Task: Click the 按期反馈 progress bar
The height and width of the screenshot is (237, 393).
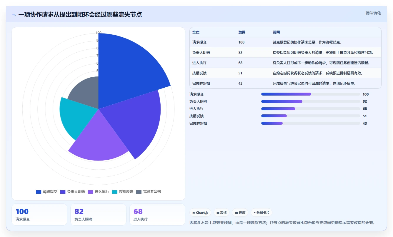Action: point(311,116)
